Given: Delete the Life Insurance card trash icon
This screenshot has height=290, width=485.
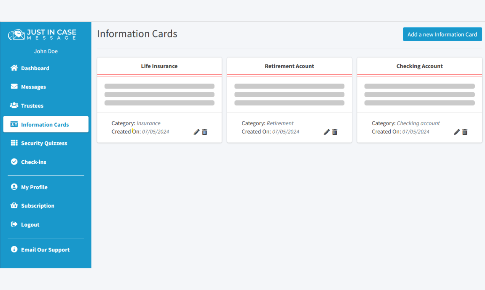Looking at the screenshot, I should coord(205,132).
